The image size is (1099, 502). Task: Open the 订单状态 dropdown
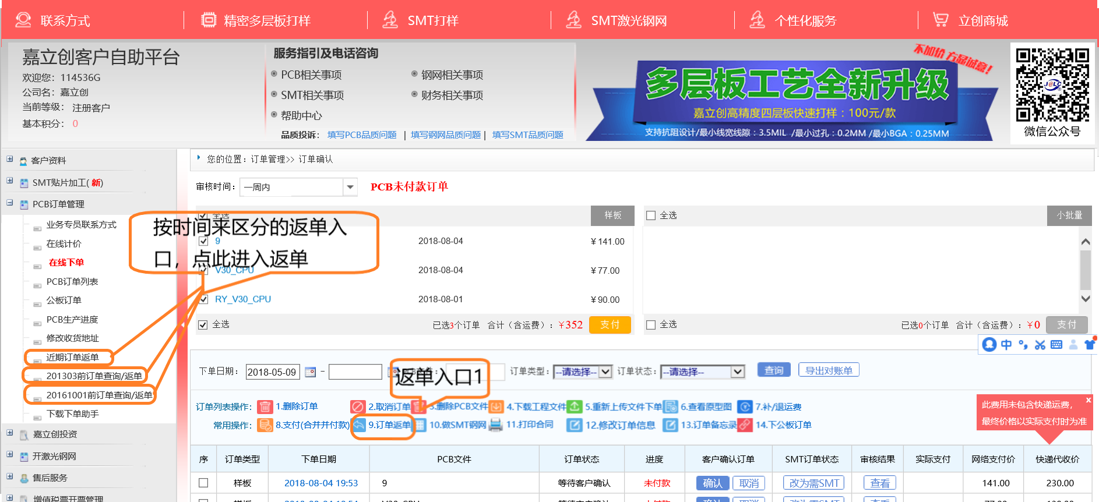(x=703, y=372)
